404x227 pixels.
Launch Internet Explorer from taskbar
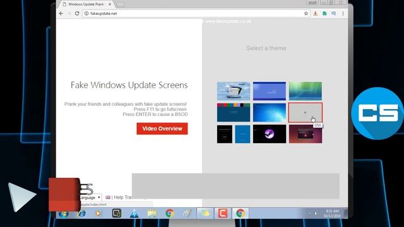[81, 213]
